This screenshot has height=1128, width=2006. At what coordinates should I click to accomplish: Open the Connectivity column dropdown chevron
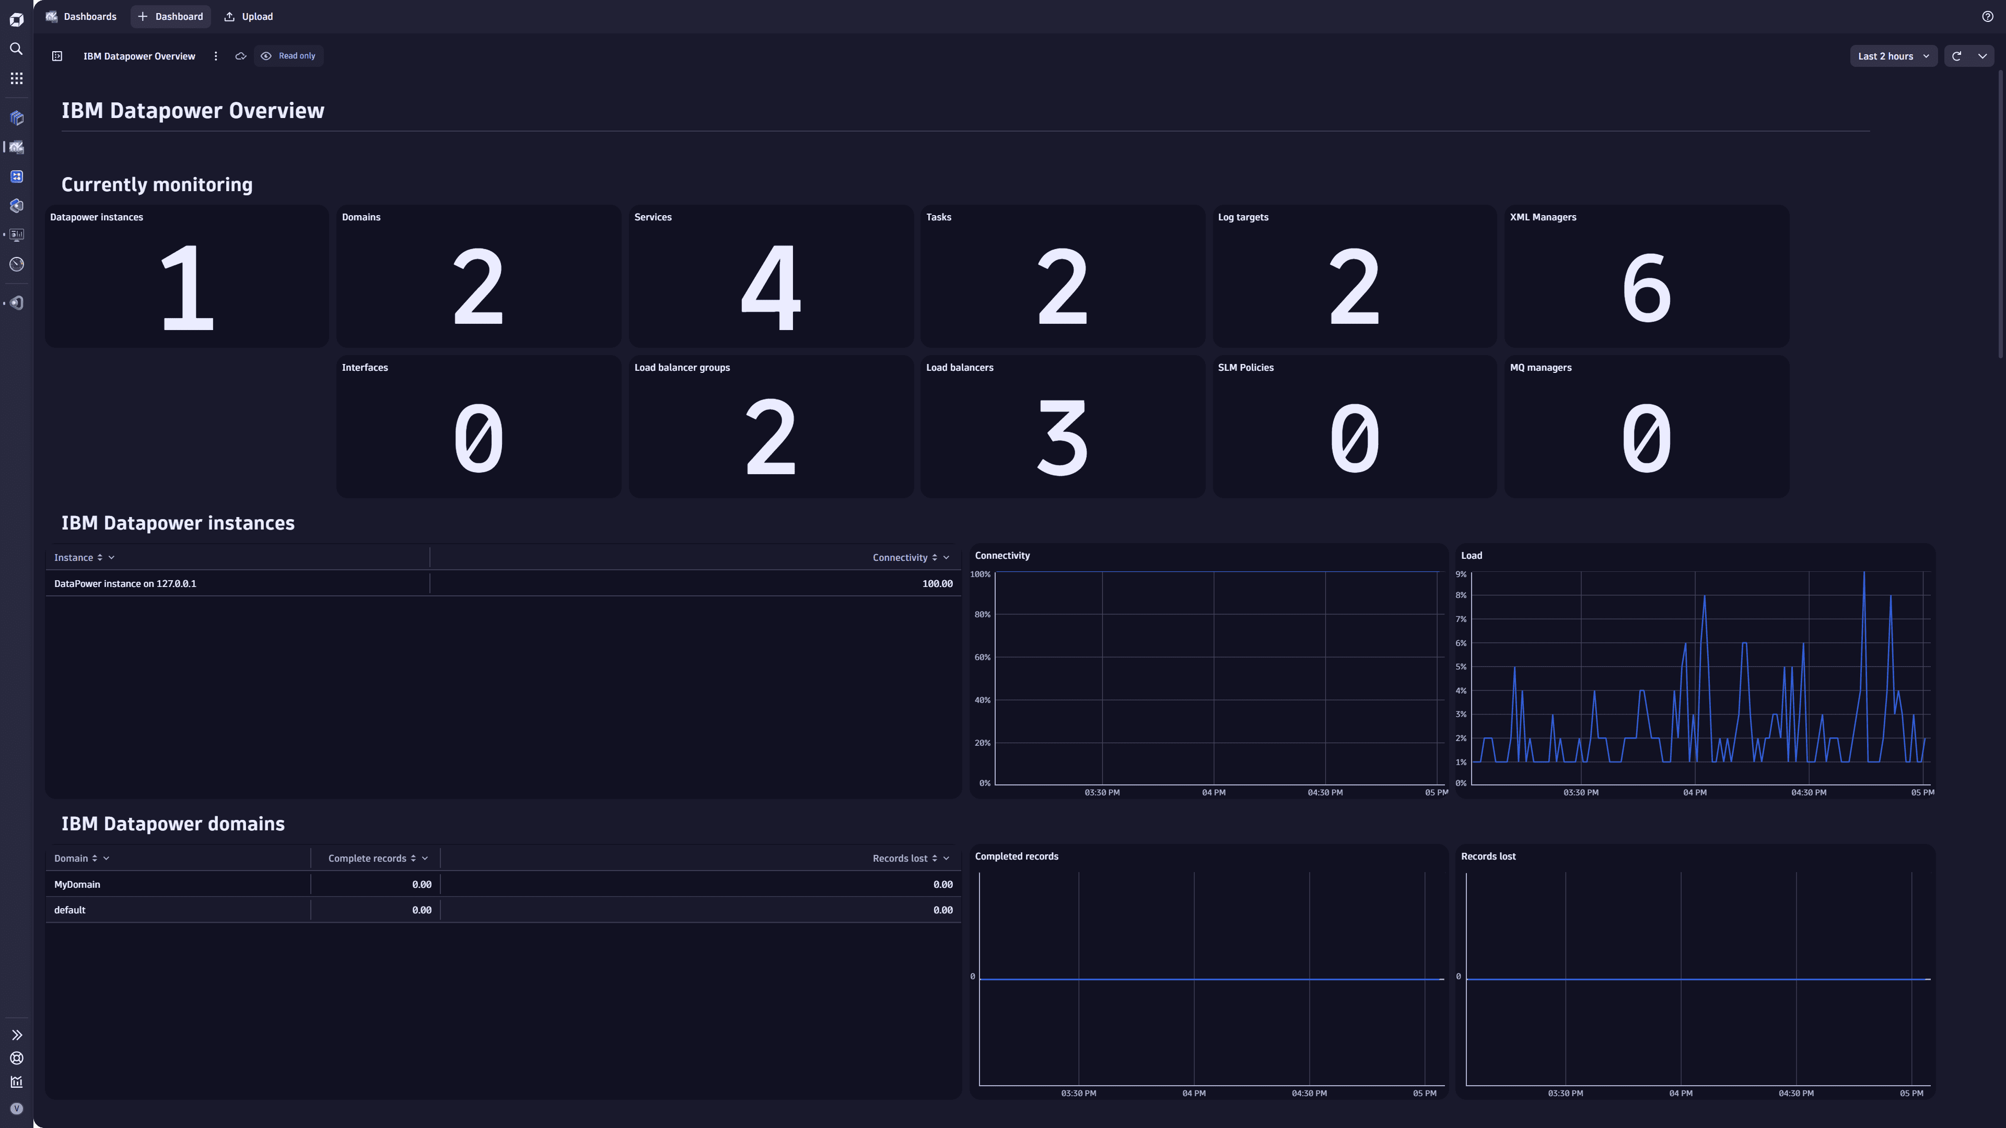(946, 558)
